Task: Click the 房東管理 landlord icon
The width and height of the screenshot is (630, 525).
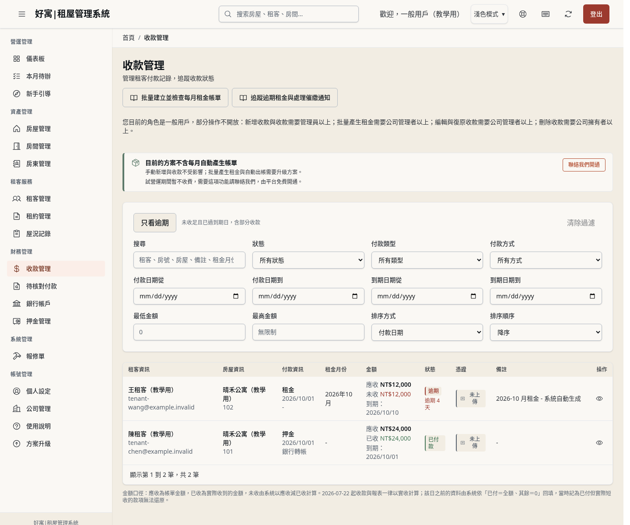Action: (x=17, y=164)
